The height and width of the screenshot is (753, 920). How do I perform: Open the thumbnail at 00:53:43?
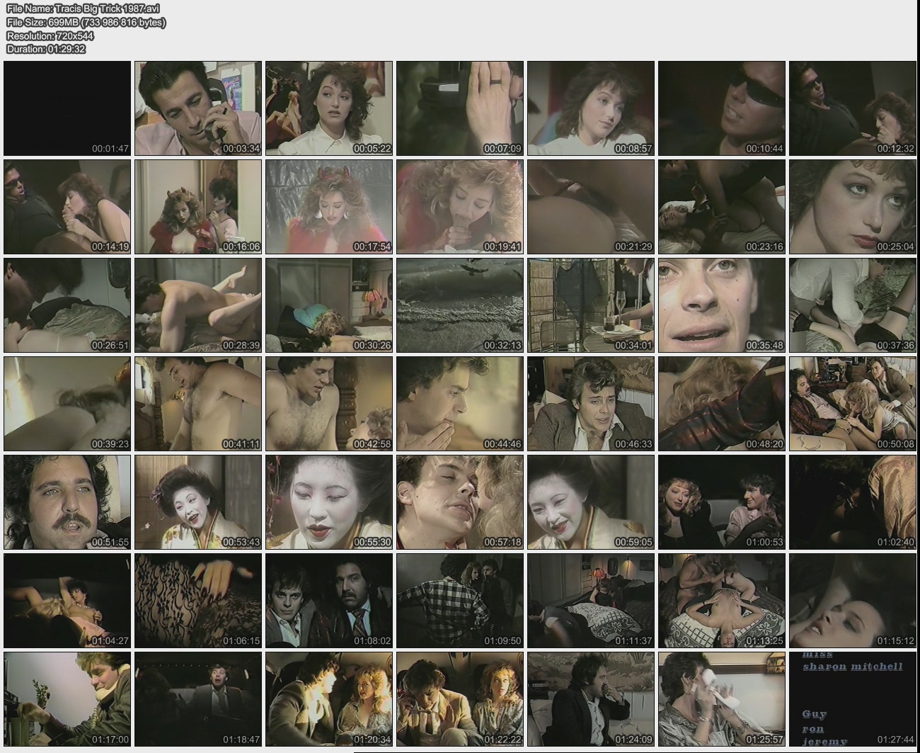click(x=198, y=502)
